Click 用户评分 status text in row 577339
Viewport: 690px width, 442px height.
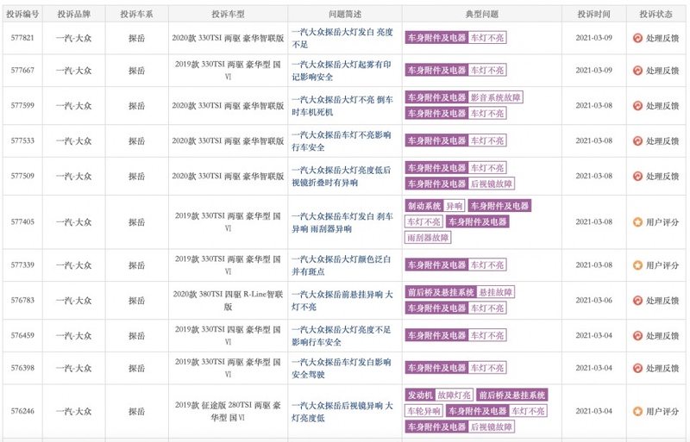pyautogui.click(x=662, y=265)
